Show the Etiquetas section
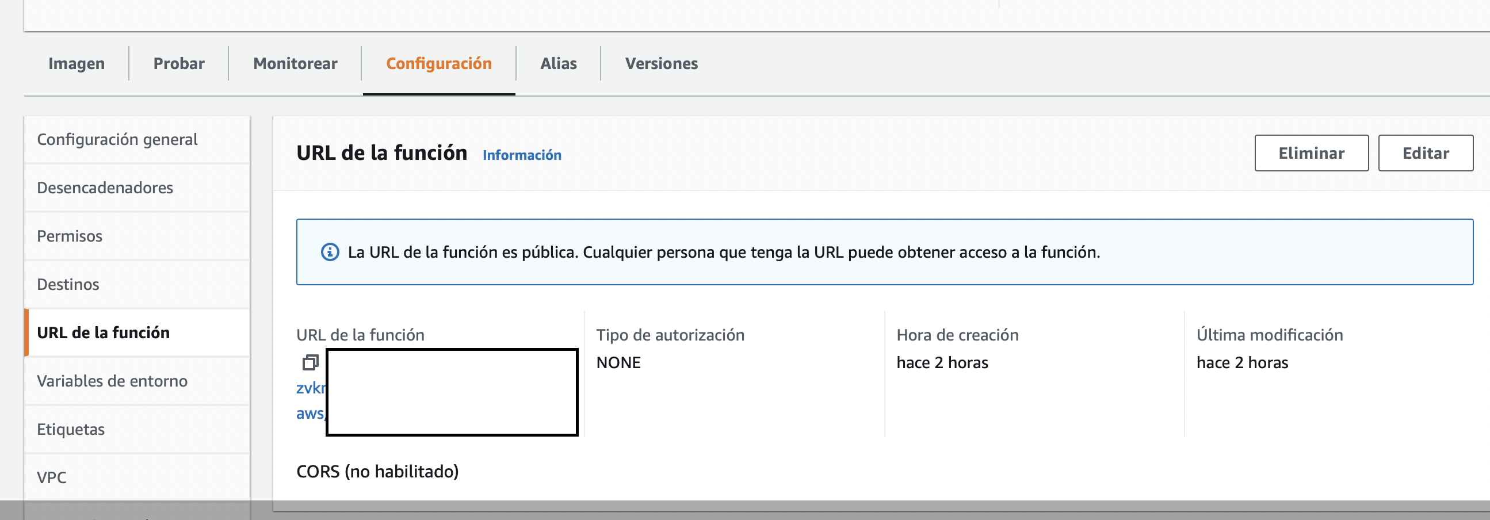This screenshot has height=520, width=1490. 71,429
